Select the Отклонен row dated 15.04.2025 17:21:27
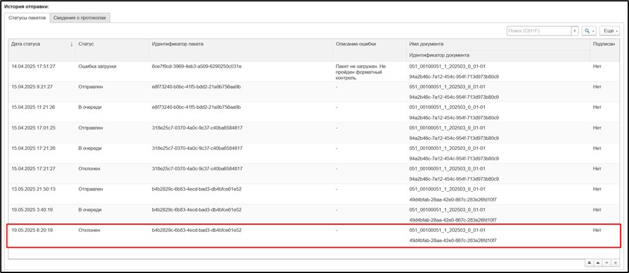The image size is (629, 273). pyautogui.click(x=314, y=174)
